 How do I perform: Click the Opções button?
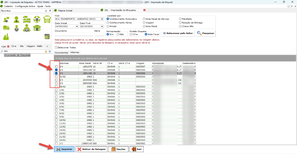pos(118,149)
